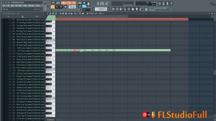Open the ADD menu

point(12,6)
